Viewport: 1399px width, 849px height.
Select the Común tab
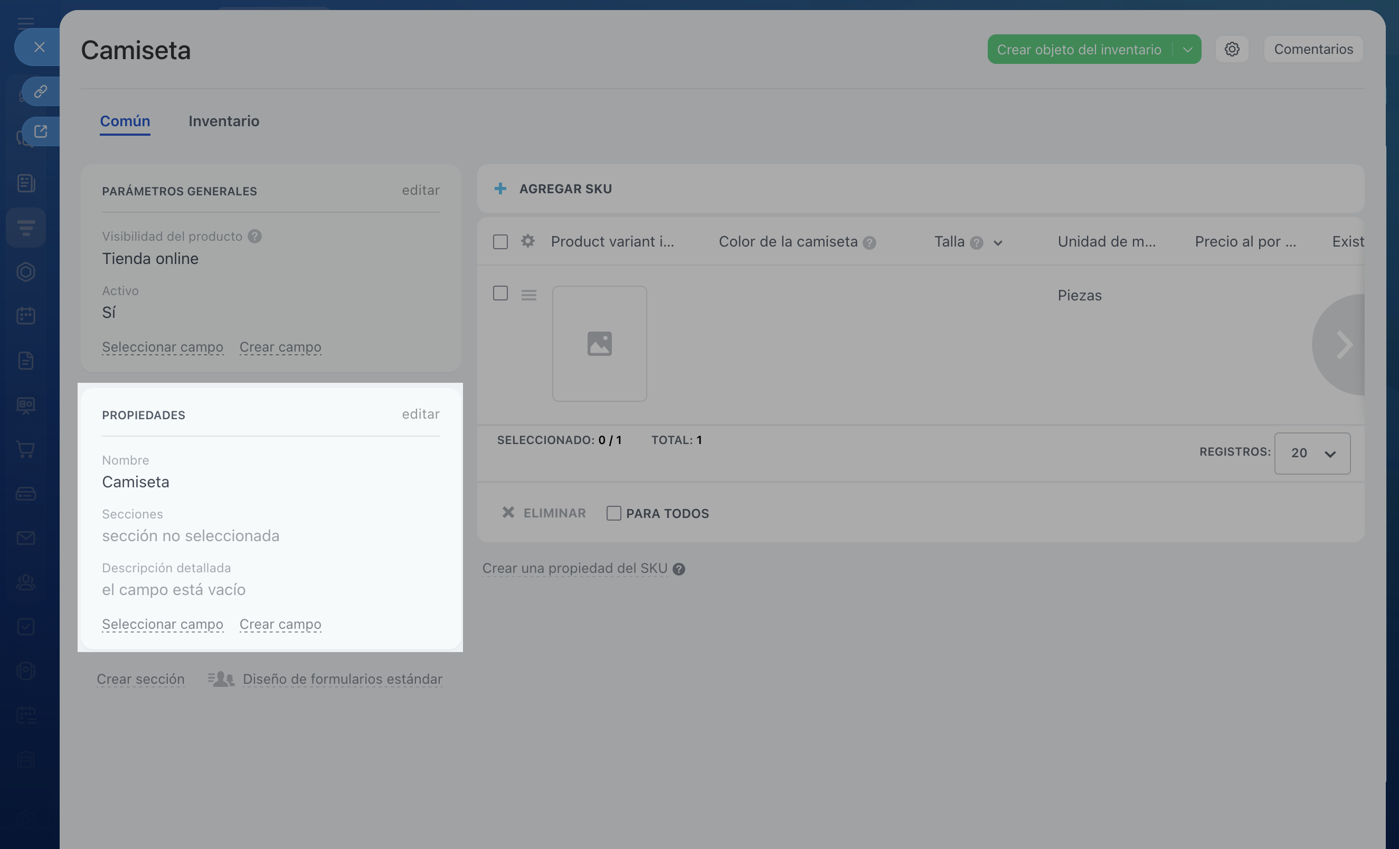click(x=125, y=121)
